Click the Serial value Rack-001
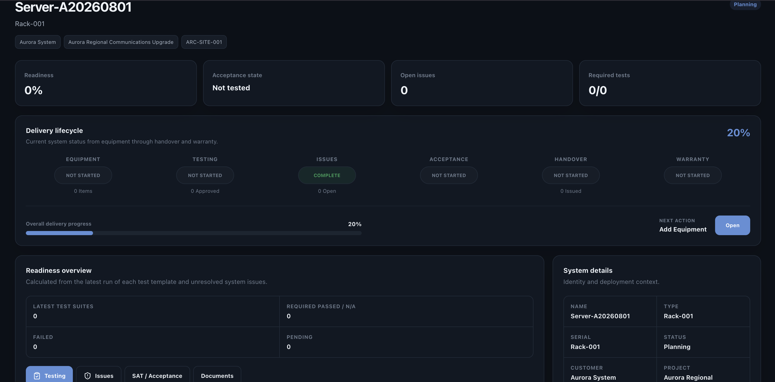This screenshot has width=775, height=382. point(585,347)
